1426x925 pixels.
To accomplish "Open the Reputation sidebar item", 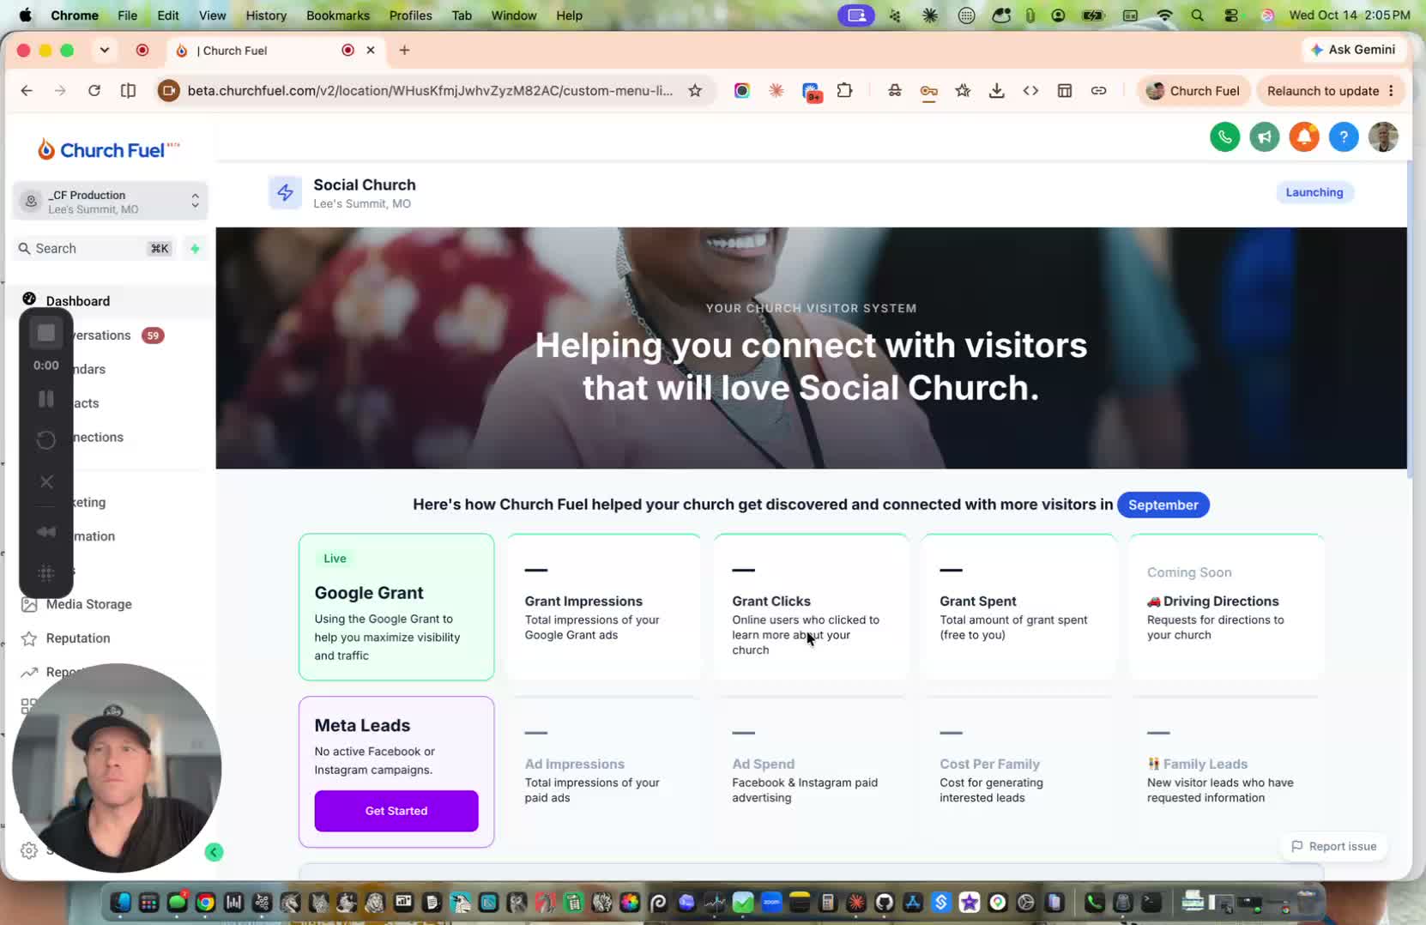I will (x=78, y=638).
